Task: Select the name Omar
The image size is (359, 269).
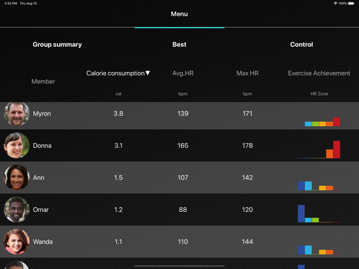Action: pos(41,210)
